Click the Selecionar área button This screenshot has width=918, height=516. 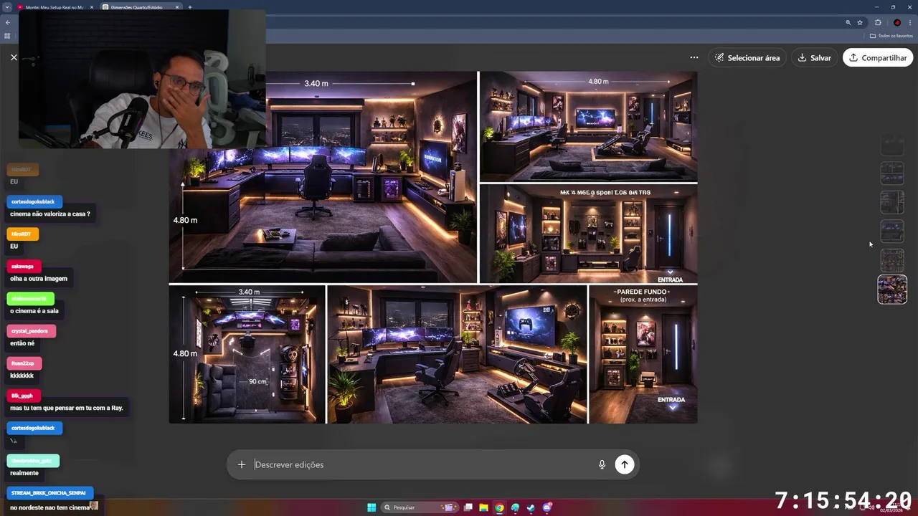click(x=747, y=57)
